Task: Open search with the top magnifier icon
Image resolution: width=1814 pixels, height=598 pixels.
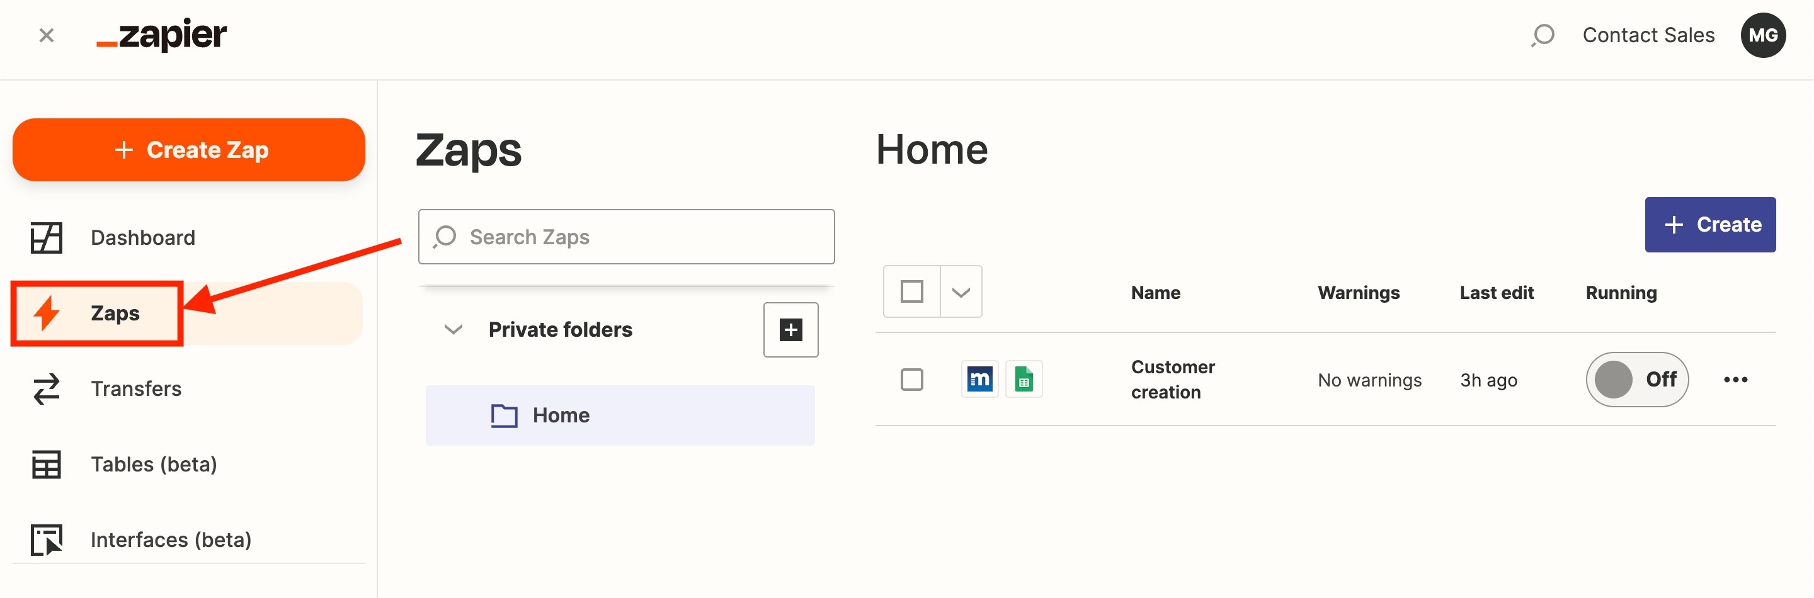Action: pos(1542,35)
